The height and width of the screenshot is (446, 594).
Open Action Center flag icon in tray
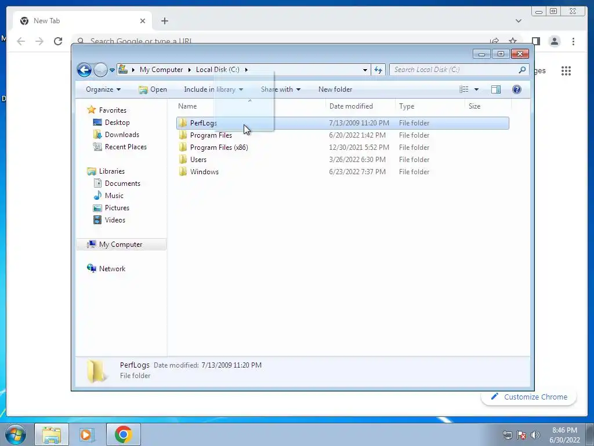click(521, 435)
